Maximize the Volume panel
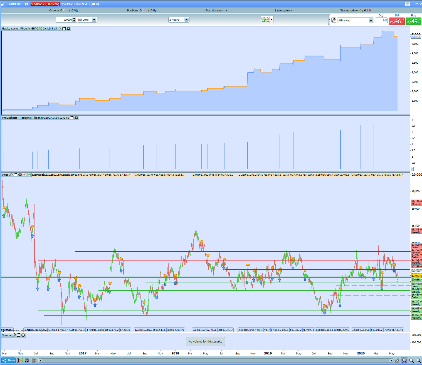 coord(19,335)
